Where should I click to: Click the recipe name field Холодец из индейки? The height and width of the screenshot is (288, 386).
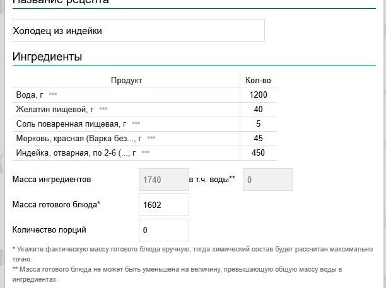point(139,30)
